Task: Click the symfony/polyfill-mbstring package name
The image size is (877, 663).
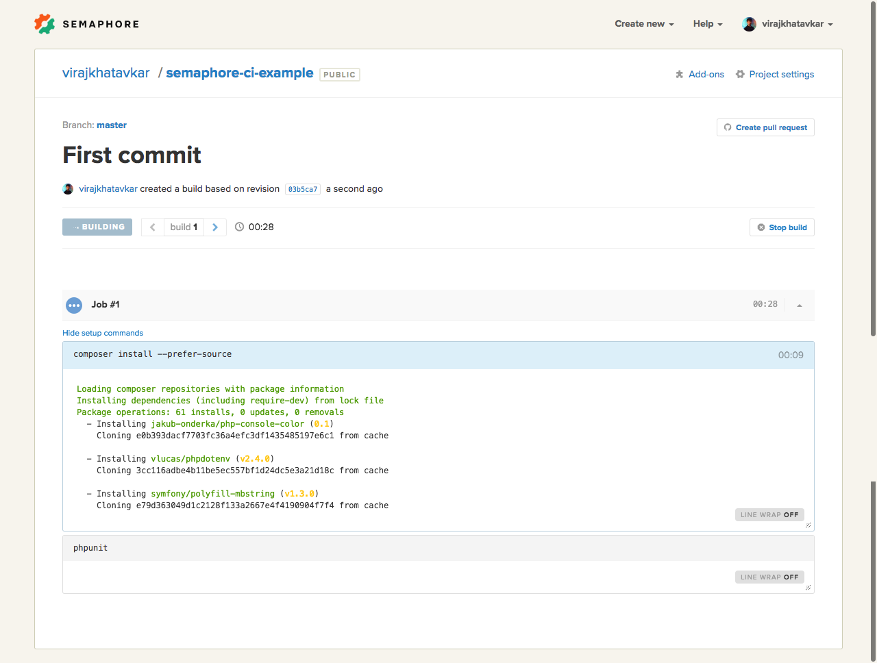Action: (213, 494)
